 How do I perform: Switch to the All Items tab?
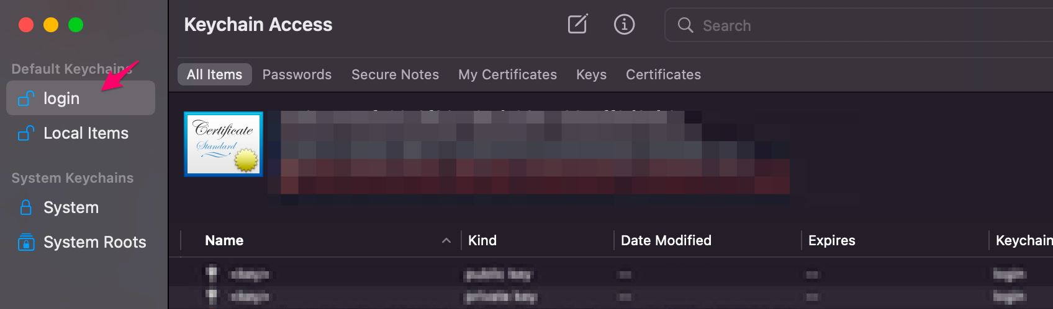pyautogui.click(x=215, y=74)
